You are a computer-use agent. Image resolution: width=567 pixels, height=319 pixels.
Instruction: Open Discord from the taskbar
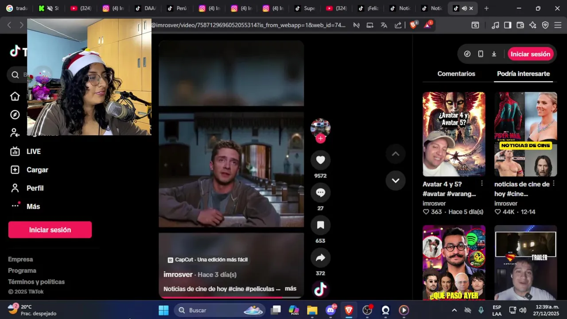coord(330,310)
